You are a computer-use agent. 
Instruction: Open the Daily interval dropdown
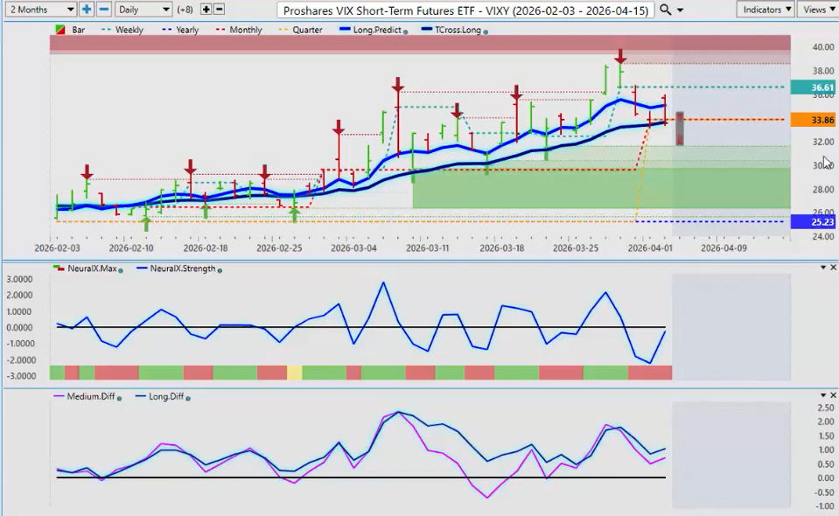pyautogui.click(x=143, y=9)
